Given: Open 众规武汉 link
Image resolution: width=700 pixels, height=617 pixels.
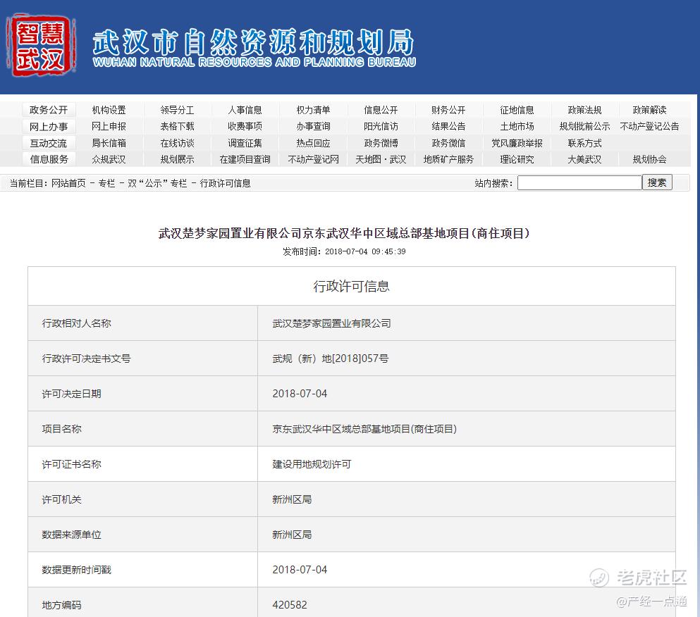Looking at the screenshot, I should 109,159.
